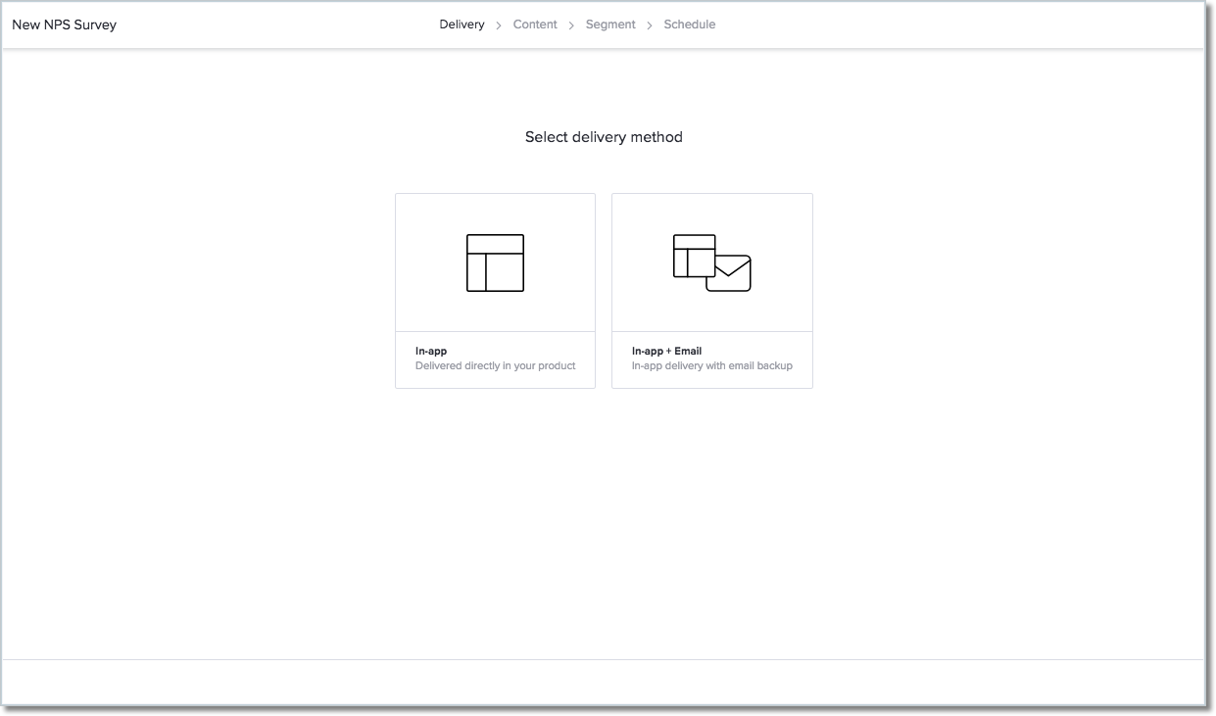Switch to the Schedule step

click(x=689, y=24)
